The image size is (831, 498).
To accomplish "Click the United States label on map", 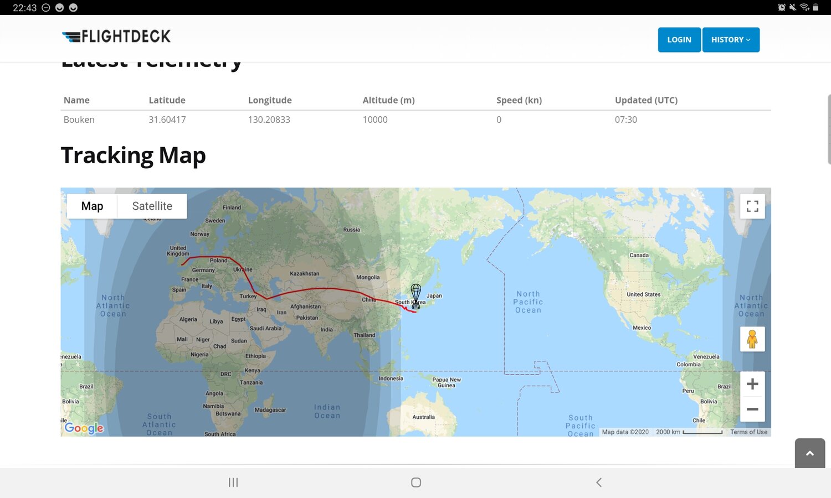I will [x=643, y=294].
